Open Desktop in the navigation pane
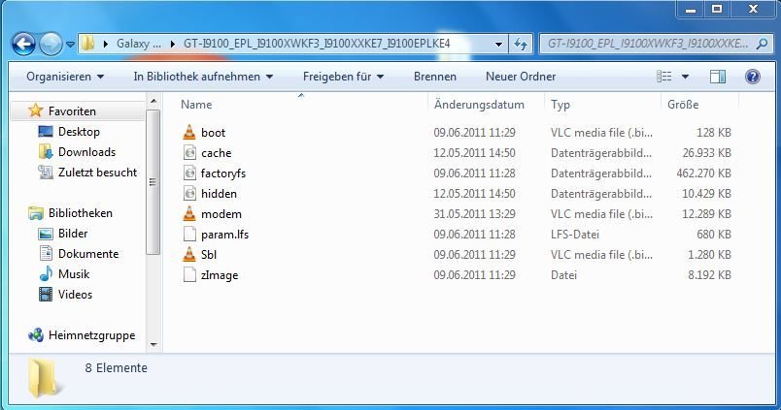The height and width of the screenshot is (410, 781). [79, 132]
